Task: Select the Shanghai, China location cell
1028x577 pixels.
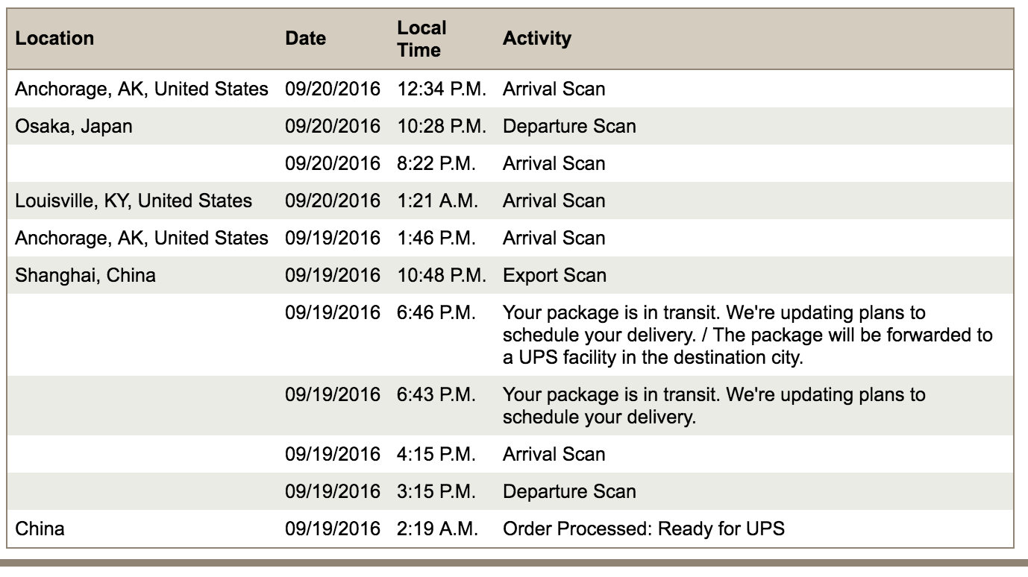Action: (86, 275)
